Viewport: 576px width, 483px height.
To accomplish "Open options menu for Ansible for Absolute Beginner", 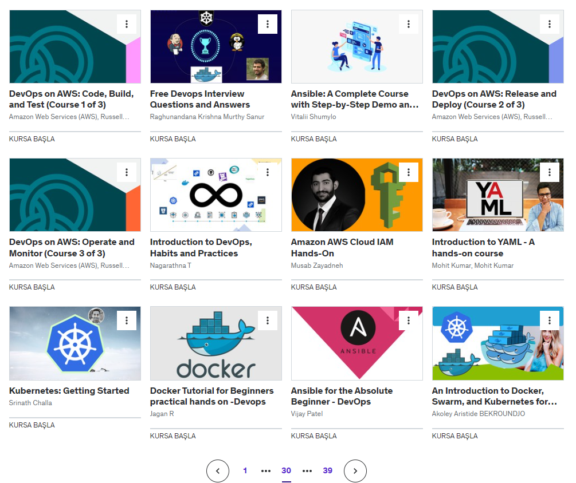I will pos(409,320).
